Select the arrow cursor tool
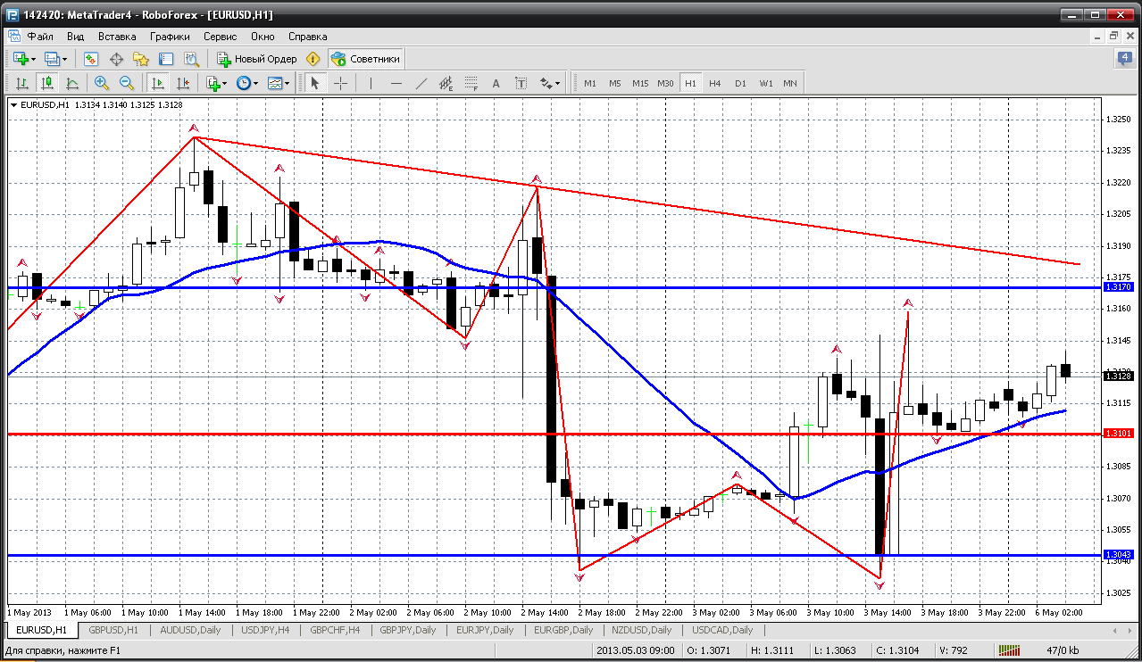The height and width of the screenshot is (662, 1142). [x=314, y=83]
